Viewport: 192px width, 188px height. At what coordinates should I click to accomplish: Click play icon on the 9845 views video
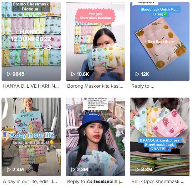8,74
